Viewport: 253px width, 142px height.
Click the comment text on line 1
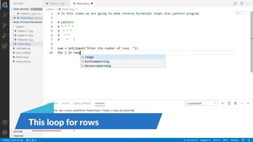128,13
